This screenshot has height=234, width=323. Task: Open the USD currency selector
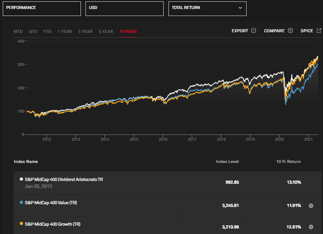(x=125, y=9)
